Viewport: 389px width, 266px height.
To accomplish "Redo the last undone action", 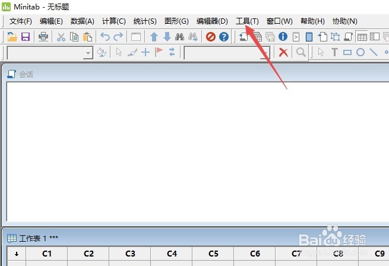I will pyautogui.click(x=118, y=37).
